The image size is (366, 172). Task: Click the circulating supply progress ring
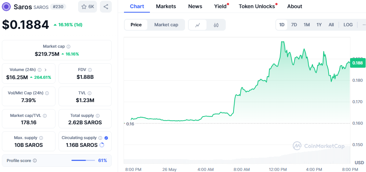(102, 145)
